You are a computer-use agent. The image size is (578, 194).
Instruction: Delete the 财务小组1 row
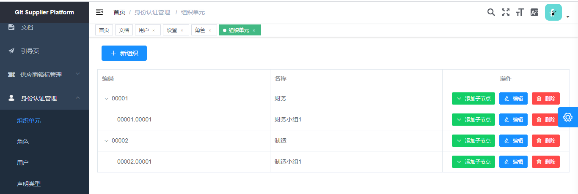[545, 120]
